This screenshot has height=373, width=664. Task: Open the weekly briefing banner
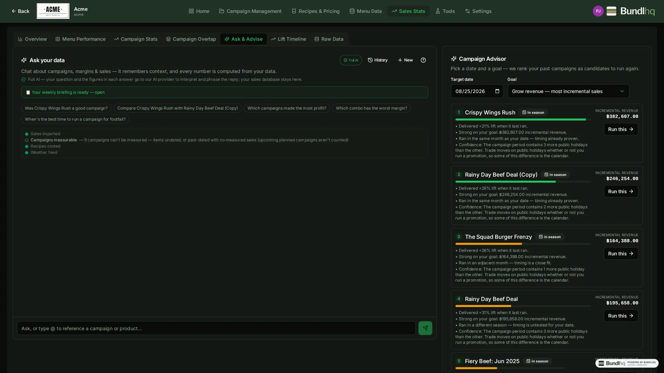pos(224,92)
